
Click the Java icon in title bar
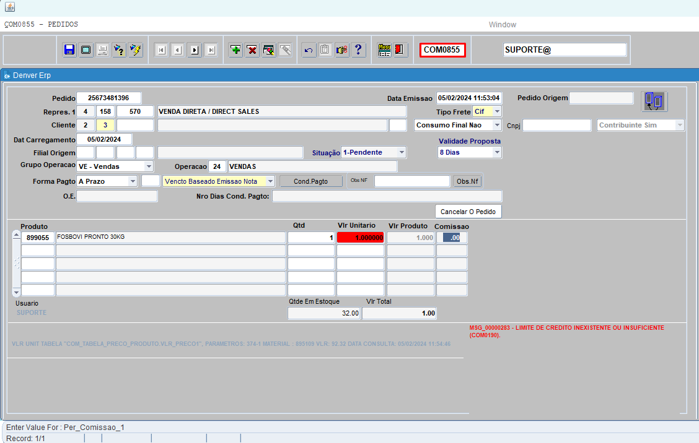click(x=10, y=7)
